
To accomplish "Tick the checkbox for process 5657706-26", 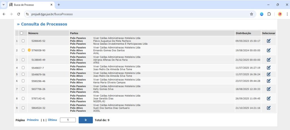I will point(23,89).
